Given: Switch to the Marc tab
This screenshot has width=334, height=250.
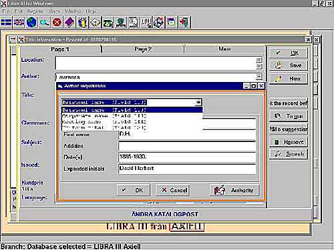Looking at the screenshot, I should click(225, 49).
